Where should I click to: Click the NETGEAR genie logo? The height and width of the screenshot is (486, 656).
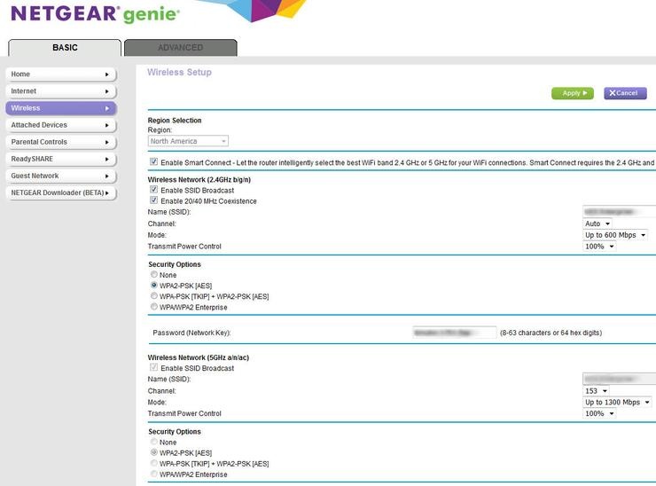point(94,14)
